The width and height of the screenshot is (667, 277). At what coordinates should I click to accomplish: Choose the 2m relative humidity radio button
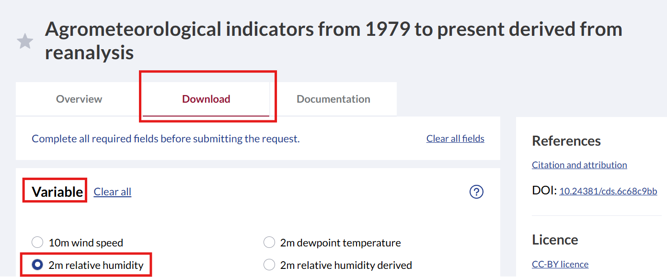(37, 265)
